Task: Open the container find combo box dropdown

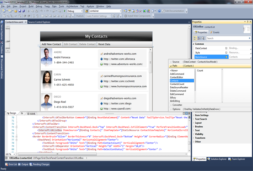Action: coord(120,11)
